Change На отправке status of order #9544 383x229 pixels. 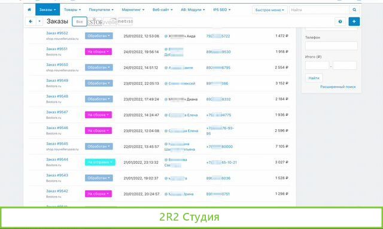tap(100, 162)
